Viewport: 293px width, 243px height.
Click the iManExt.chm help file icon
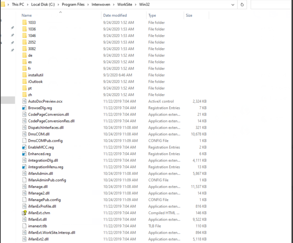pyautogui.click(x=24, y=213)
